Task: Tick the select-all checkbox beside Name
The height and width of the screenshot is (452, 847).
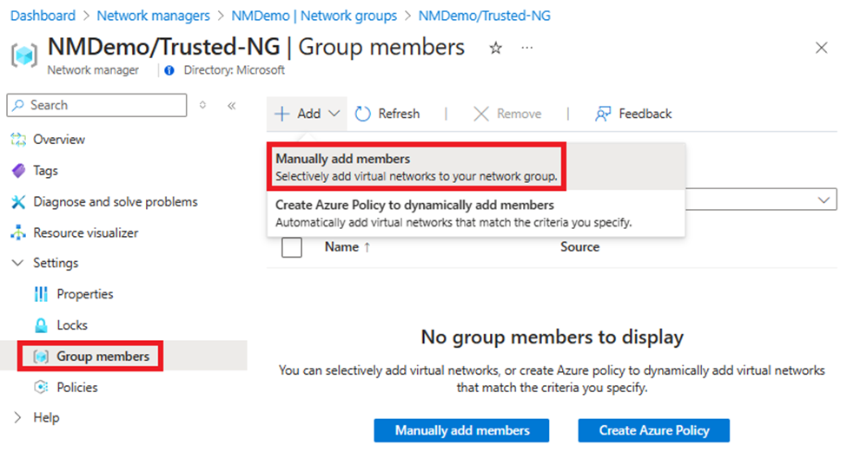Action: pos(292,247)
